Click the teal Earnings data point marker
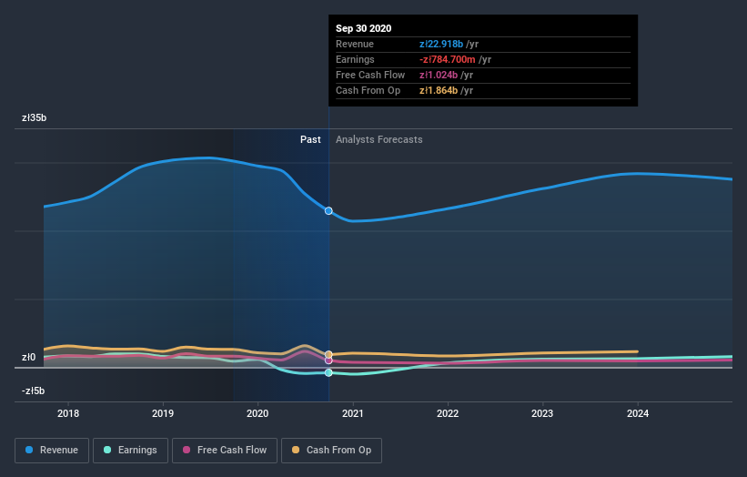This screenshot has width=747, height=477. [328, 372]
